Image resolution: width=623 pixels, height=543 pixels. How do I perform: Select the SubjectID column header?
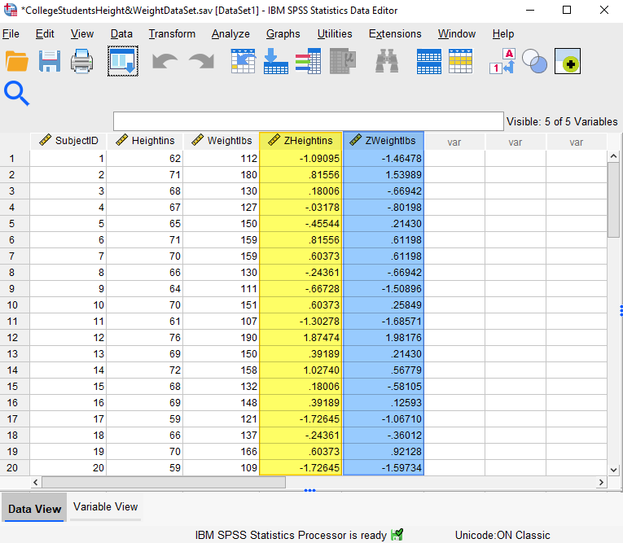click(68, 141)
